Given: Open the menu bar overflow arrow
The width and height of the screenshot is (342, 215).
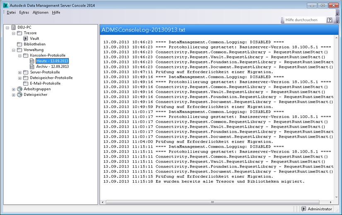Looking at the screenshot, I should tap(337, 14).
